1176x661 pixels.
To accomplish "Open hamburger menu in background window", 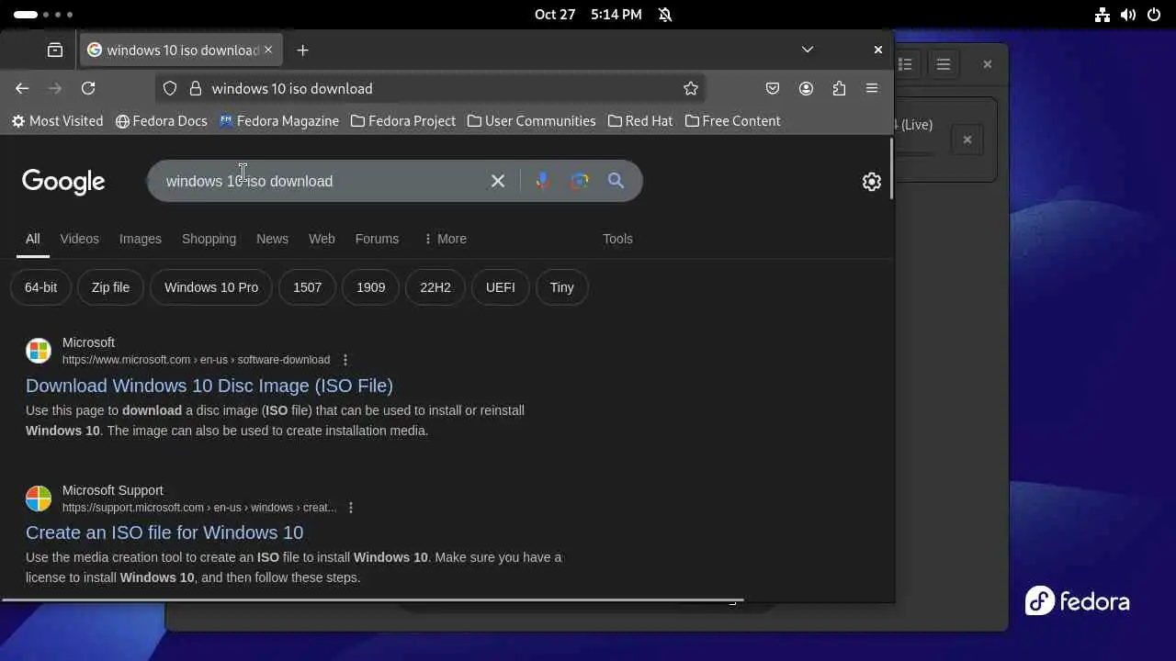I will tap(943, 64).
